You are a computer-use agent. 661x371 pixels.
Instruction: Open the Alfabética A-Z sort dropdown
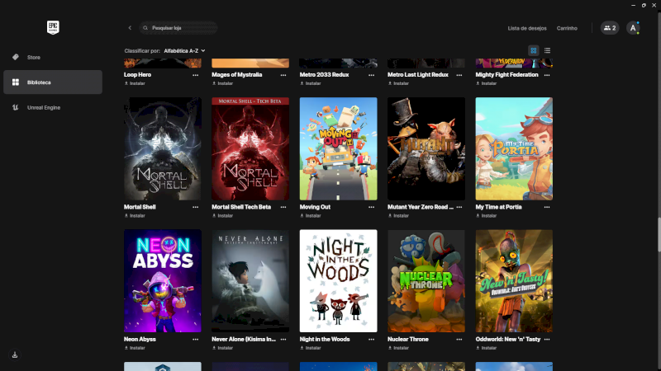(184, 50)
